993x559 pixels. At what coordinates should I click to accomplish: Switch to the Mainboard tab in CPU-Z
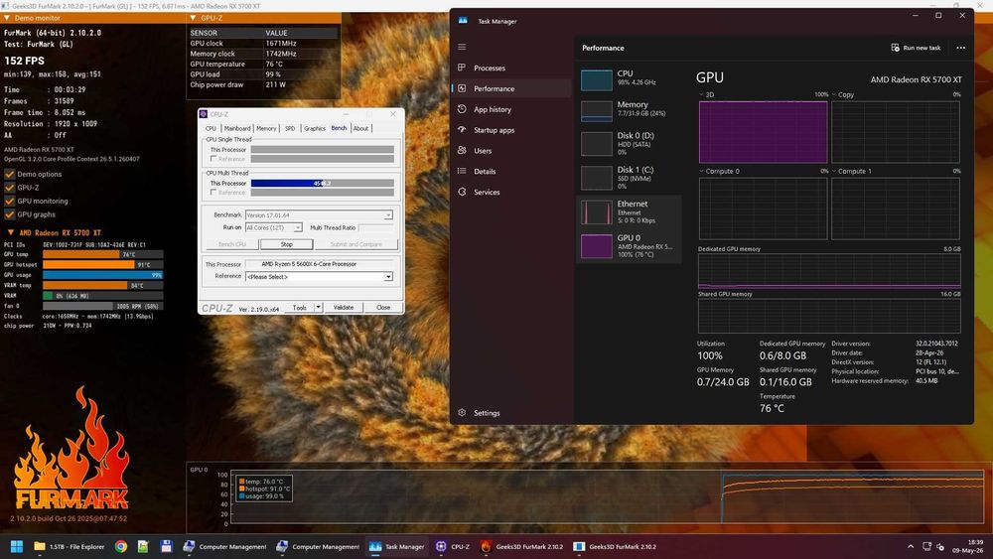[237, 128]
